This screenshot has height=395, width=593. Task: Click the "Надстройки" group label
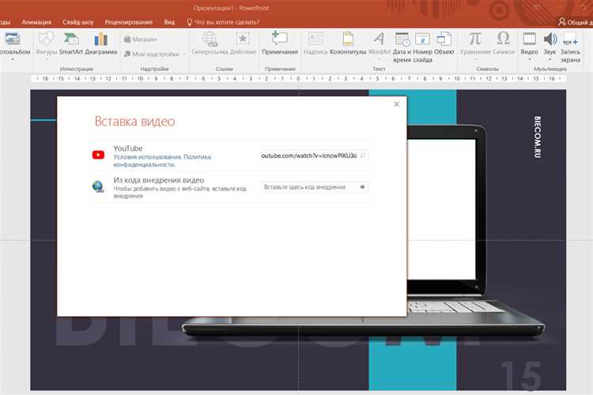pyautogui.click(x=154, y=69)
